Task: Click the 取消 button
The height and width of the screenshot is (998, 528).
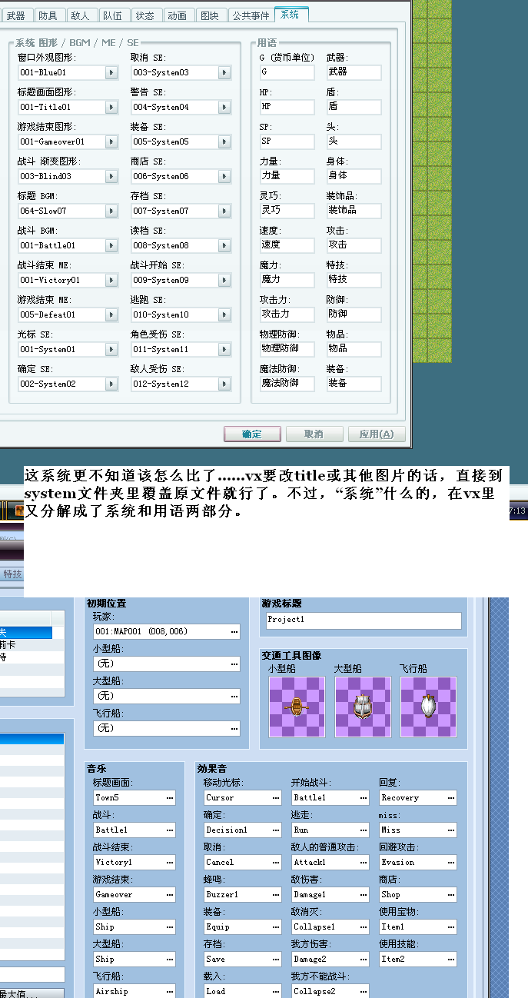Action: coord(314,434)
